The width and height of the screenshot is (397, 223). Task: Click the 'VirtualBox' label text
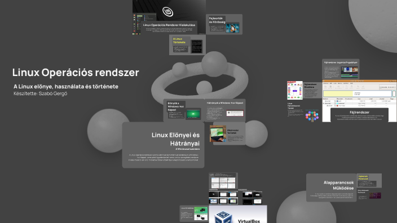pyautogui.click(x=249, y=221)
